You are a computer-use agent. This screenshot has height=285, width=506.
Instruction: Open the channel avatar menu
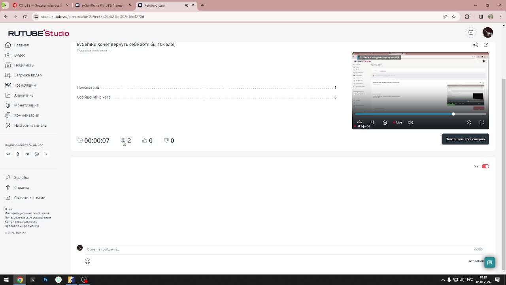(x=488, y=32)
